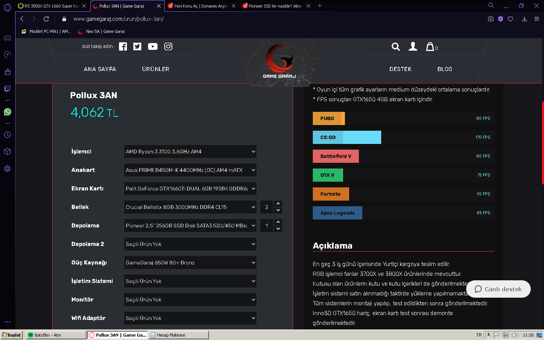Expand the Bellek memory dropdown
544x340 pixels.
pos(190,207)
